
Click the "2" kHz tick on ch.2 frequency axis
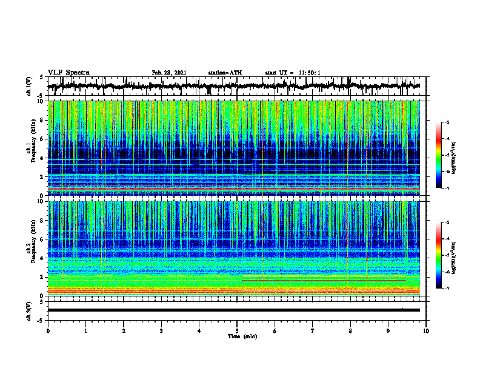point(42,277)
